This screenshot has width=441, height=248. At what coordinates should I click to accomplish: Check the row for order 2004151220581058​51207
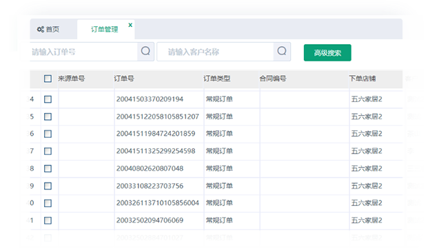point(48,116)
